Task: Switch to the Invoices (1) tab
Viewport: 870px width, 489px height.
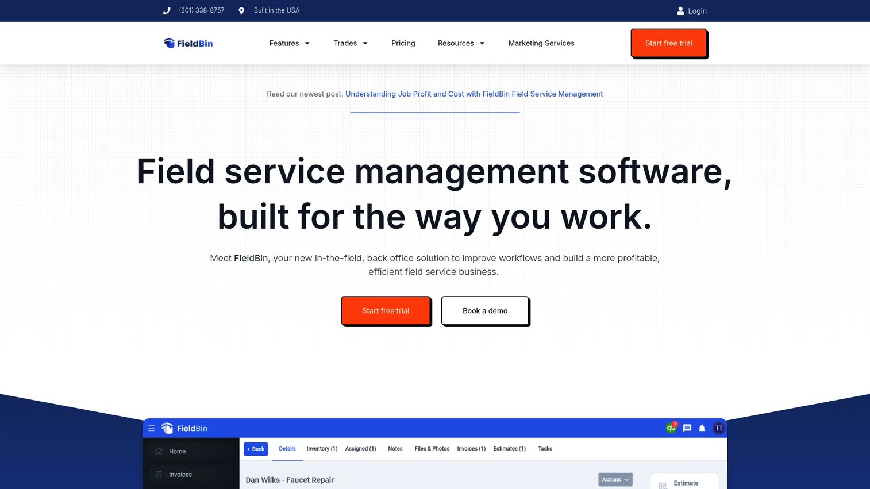Action: (471, 449)
